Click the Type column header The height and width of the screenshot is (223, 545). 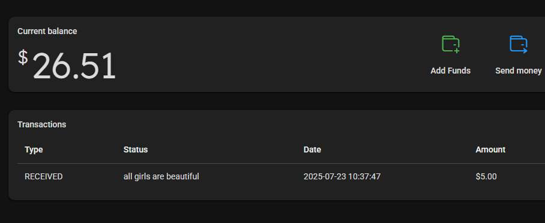tap(34, 149)
